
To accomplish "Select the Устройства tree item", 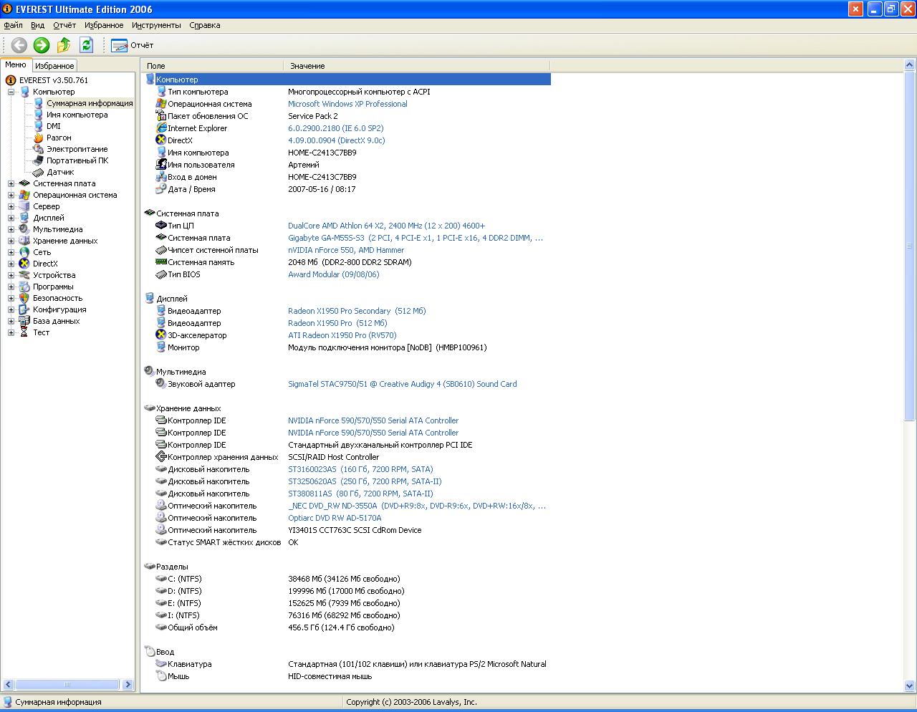I will coord(54,275).
